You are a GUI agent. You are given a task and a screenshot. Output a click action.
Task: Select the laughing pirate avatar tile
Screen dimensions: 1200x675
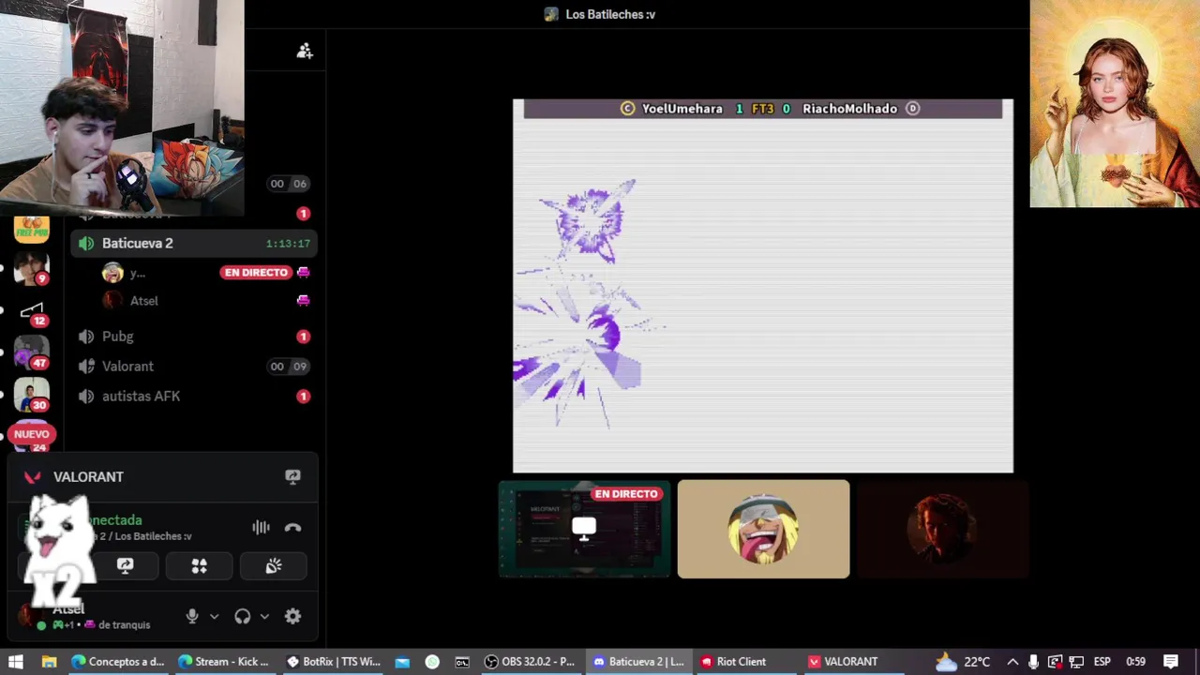pos(763,529)
